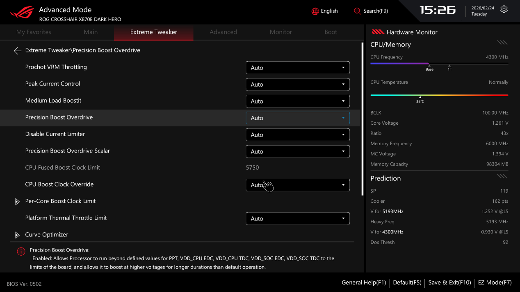Screen dimensions: 520x292
Task: Click the Hardware Monitor stripes icon
Action: [378, 32]
